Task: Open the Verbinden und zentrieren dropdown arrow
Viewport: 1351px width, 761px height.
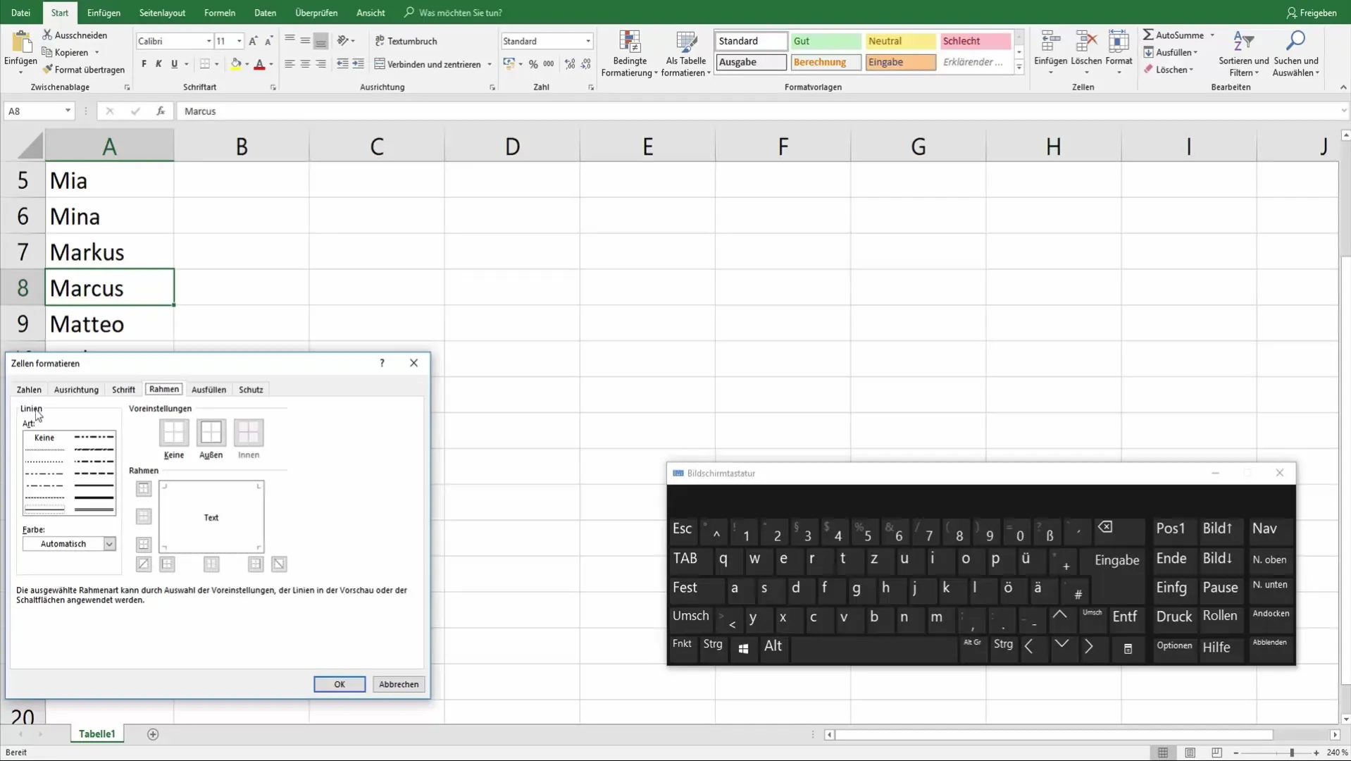Action: [x=490, y=64]
